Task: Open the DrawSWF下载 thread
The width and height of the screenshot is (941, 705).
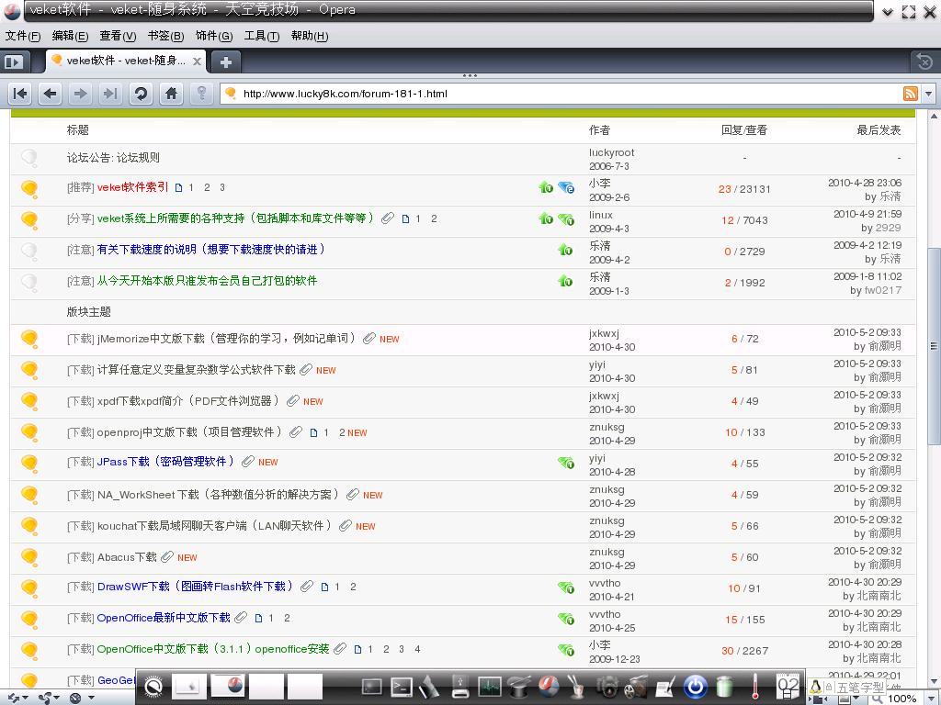Action: 195,587
